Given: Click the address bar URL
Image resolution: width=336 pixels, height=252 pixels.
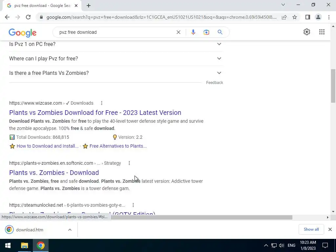Looking at the screenshot, I should pos(161,17).
